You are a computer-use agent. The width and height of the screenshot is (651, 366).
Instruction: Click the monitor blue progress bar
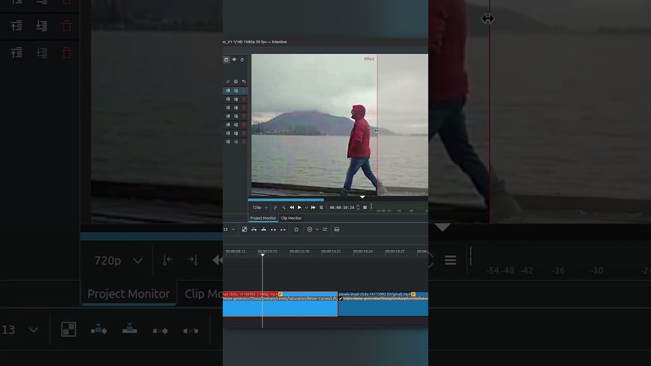pos(286,200)
